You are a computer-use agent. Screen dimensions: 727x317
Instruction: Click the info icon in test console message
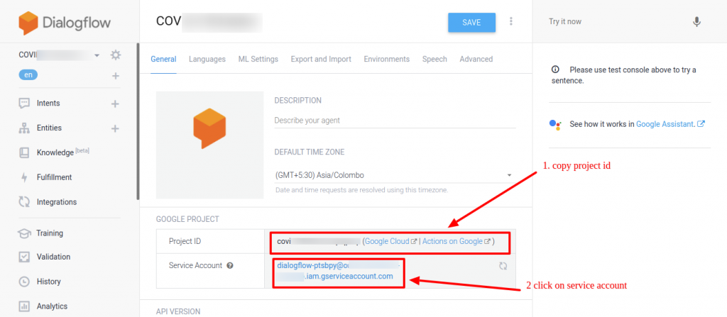555,69
